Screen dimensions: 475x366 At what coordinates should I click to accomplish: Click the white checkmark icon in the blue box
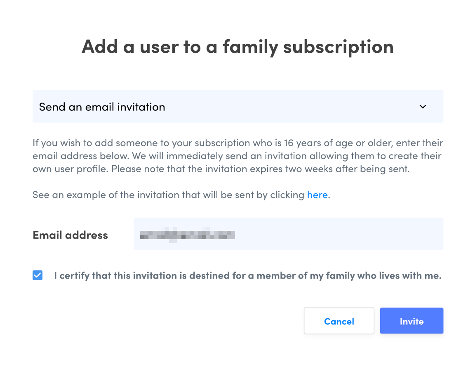coord(38,275)
